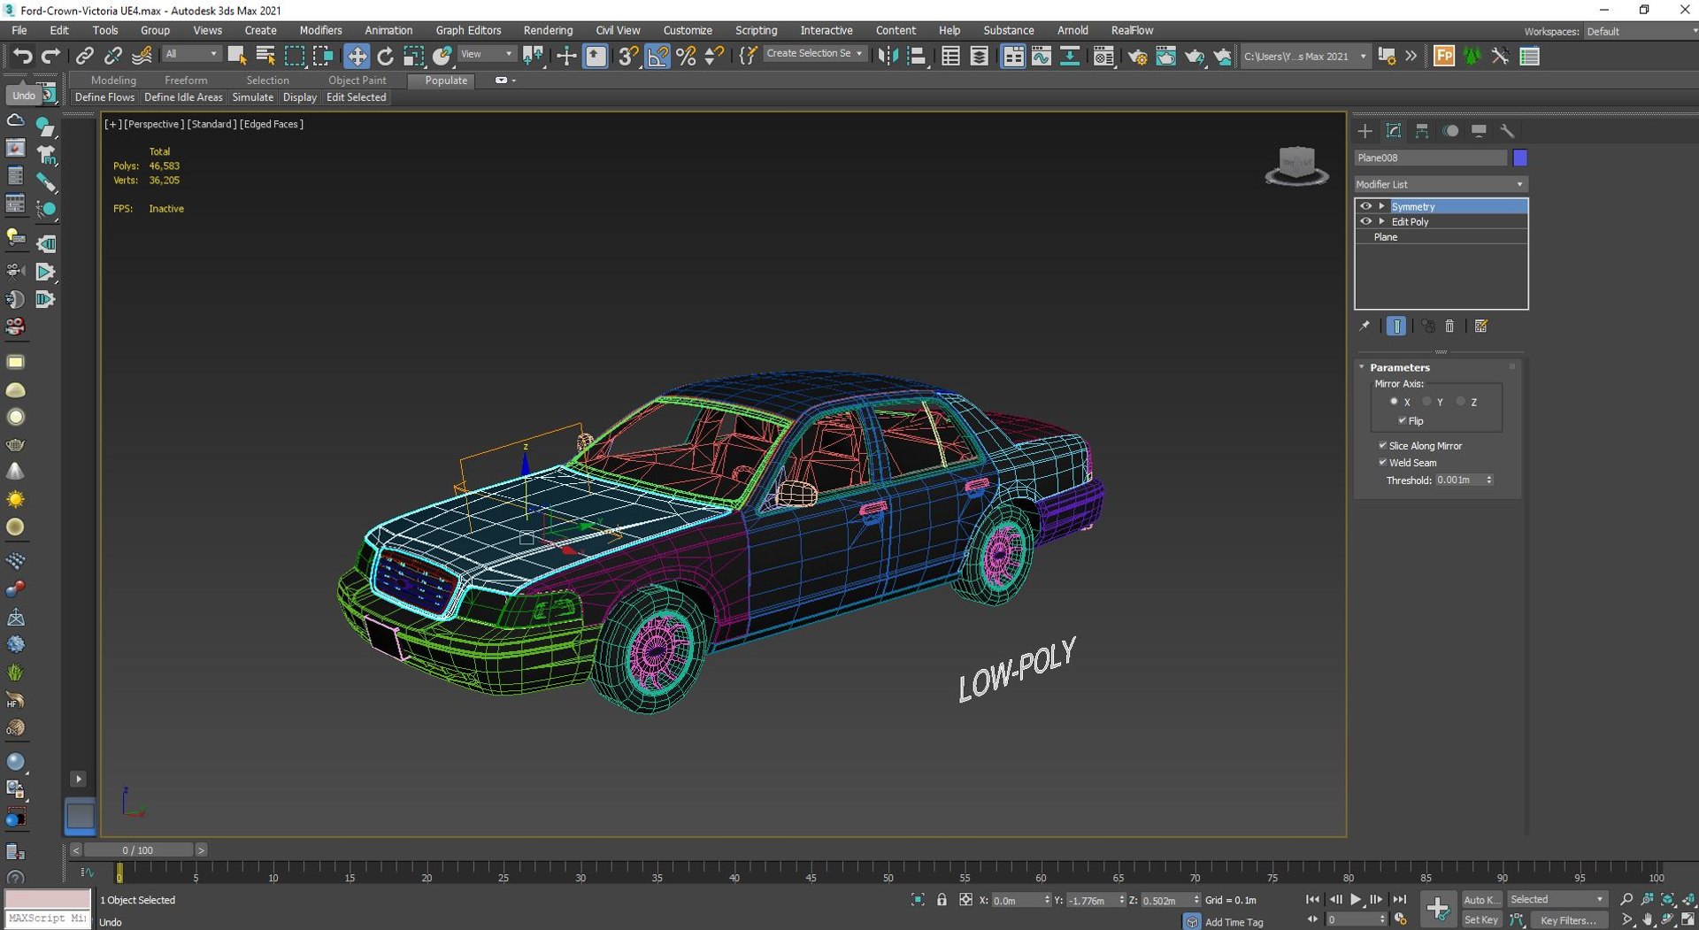1699x930 pixels.
Task: Open the Hierarchy panel tab
Action: (1422, 131)
